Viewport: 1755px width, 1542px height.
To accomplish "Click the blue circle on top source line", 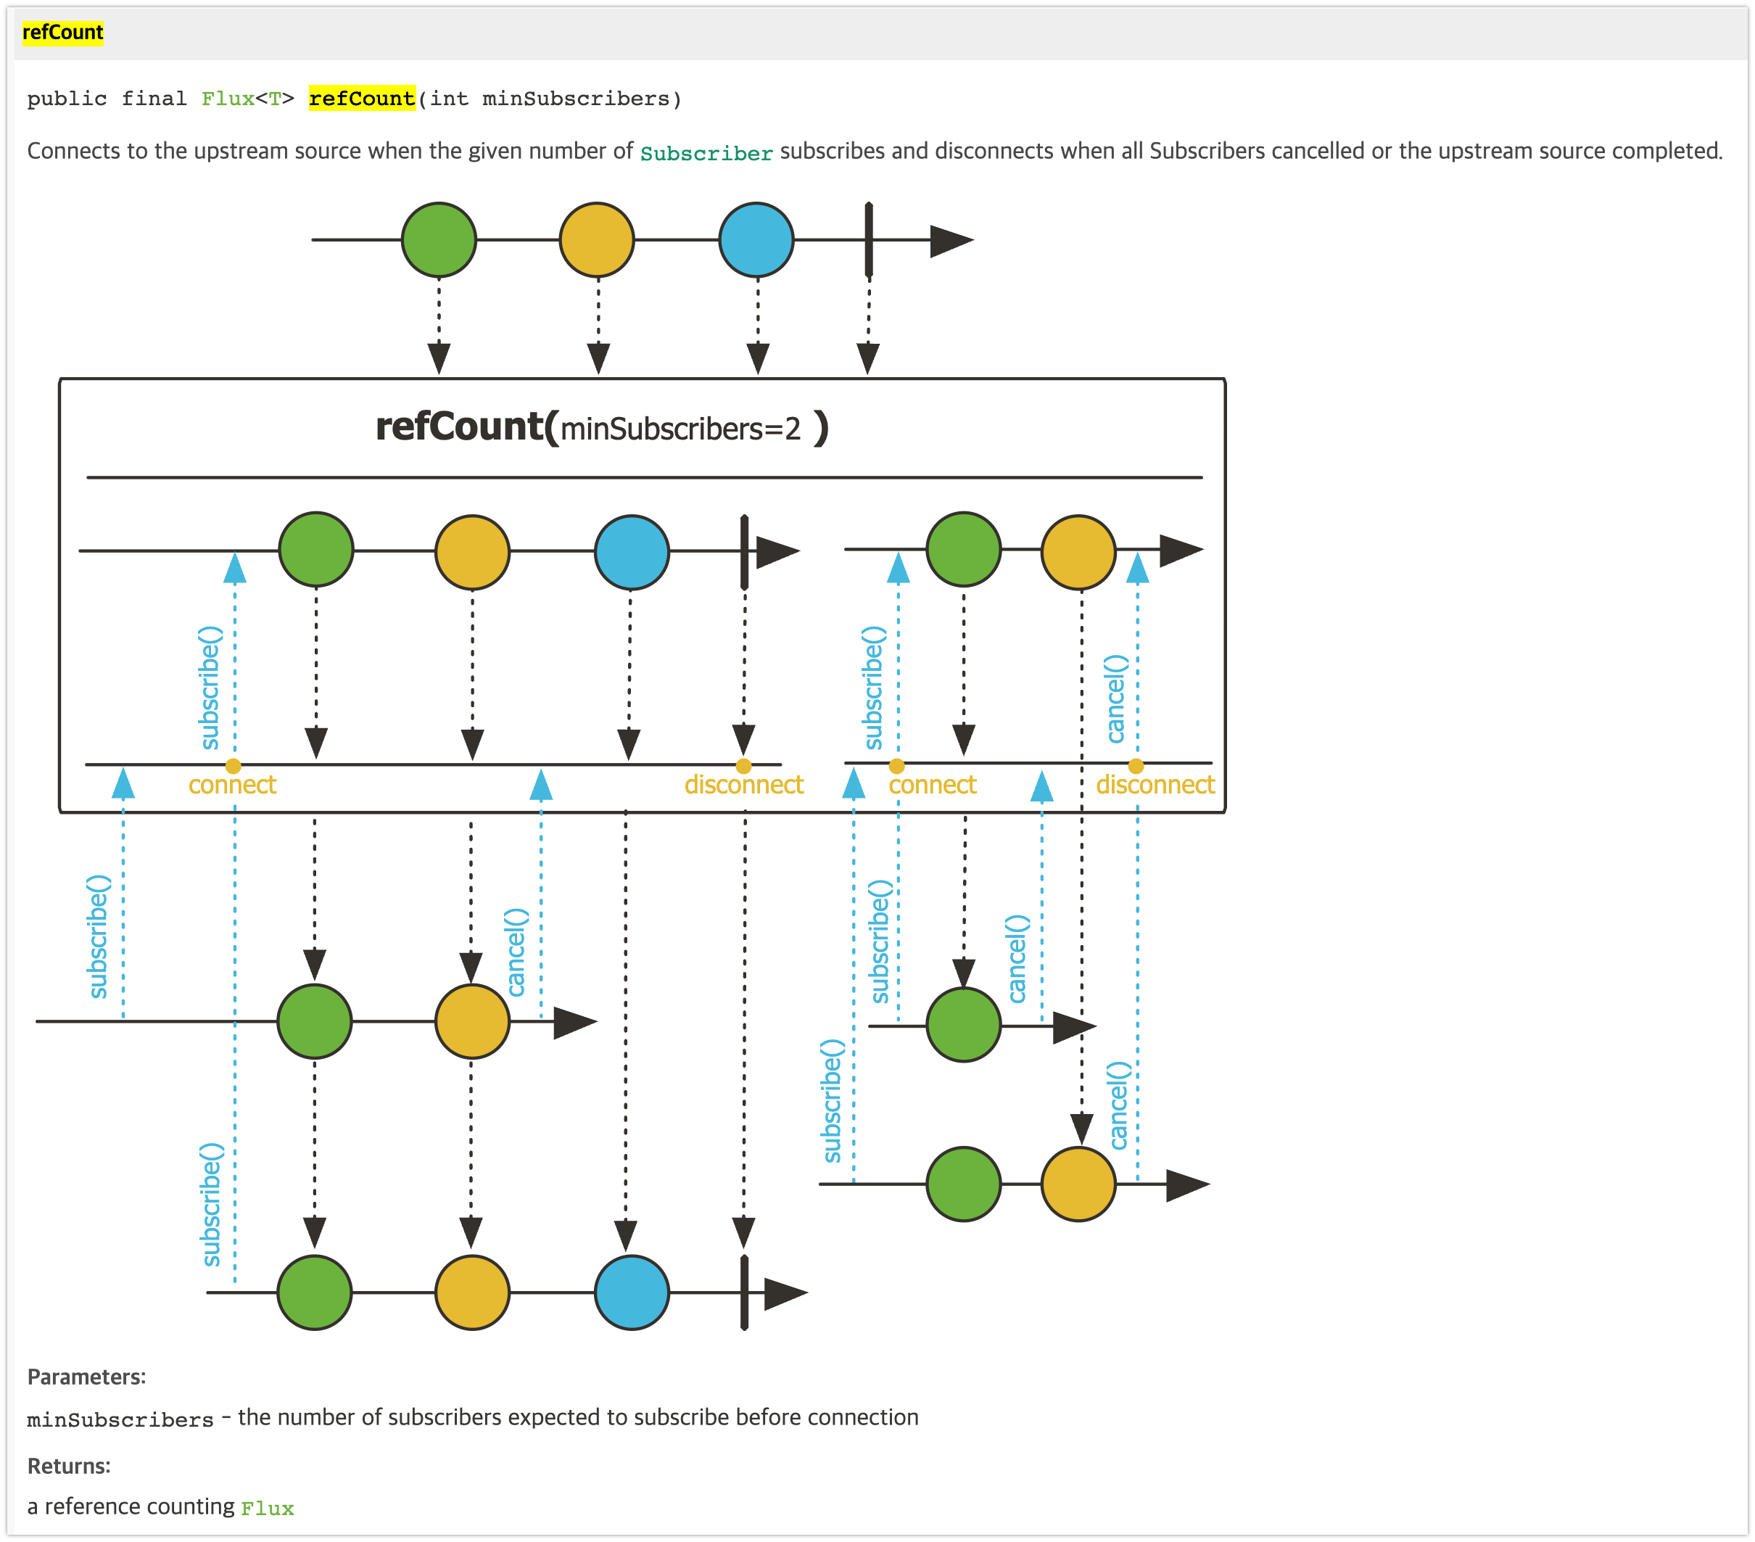I will click(756, 239).
